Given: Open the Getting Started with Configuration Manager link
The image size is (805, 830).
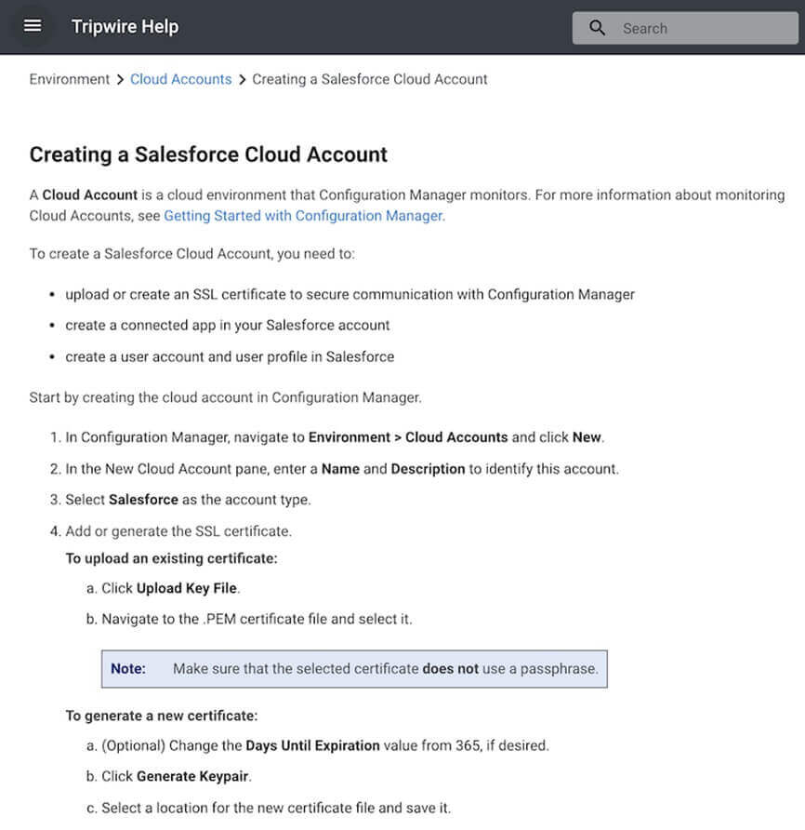Looking at the screenshot, I should (x=303, y=215).
